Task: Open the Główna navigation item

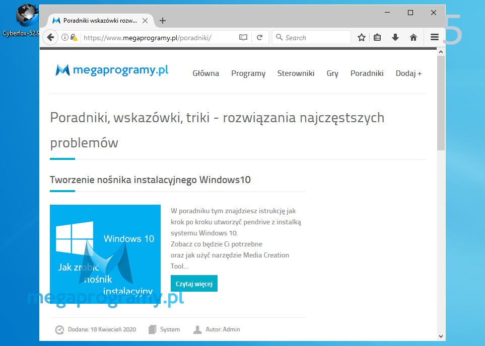Action: (x=205, y=73)
